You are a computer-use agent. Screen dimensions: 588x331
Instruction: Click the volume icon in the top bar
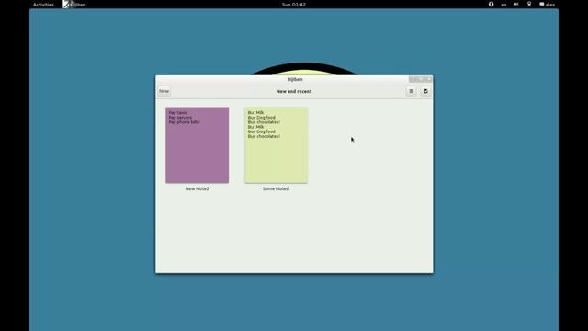[x=516, y=4]
